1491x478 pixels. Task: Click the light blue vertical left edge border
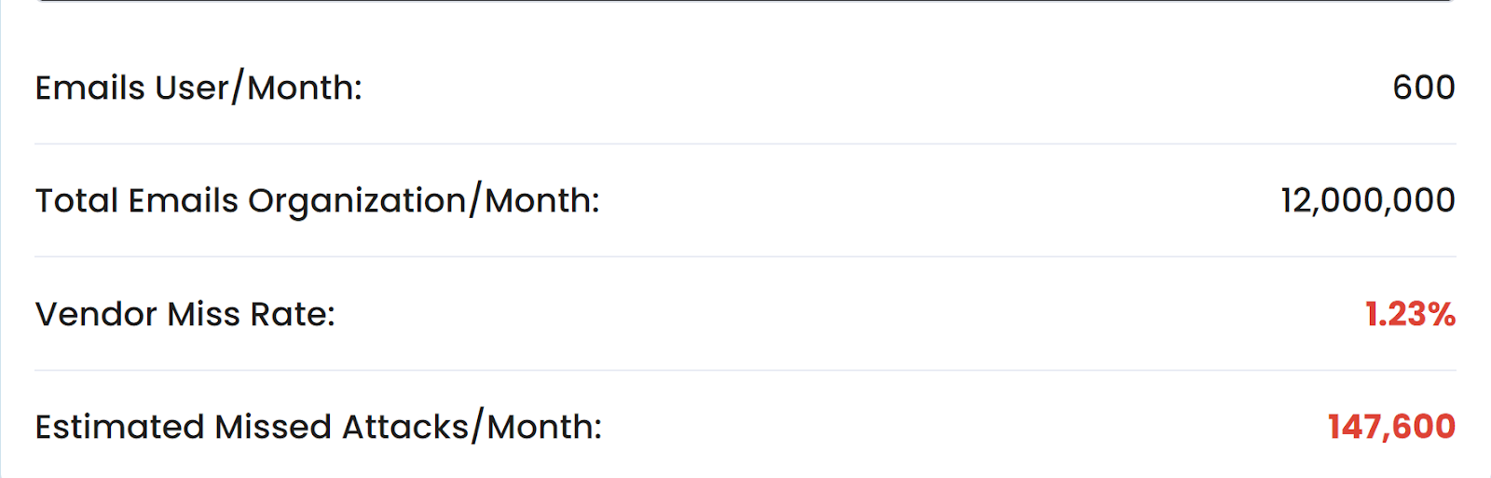(x=1, y=239)
